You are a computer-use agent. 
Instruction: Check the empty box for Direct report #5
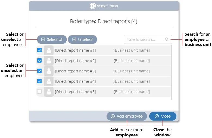point(39,92)
